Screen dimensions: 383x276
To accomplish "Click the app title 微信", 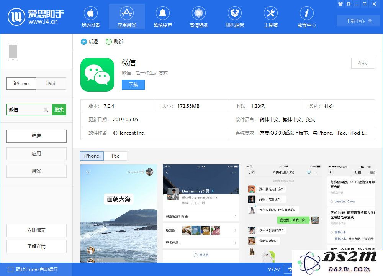I will pos(129,63).
